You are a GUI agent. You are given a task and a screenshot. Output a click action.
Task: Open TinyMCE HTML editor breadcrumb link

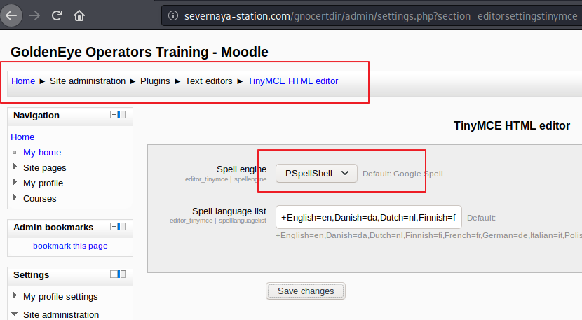[292, 81]
